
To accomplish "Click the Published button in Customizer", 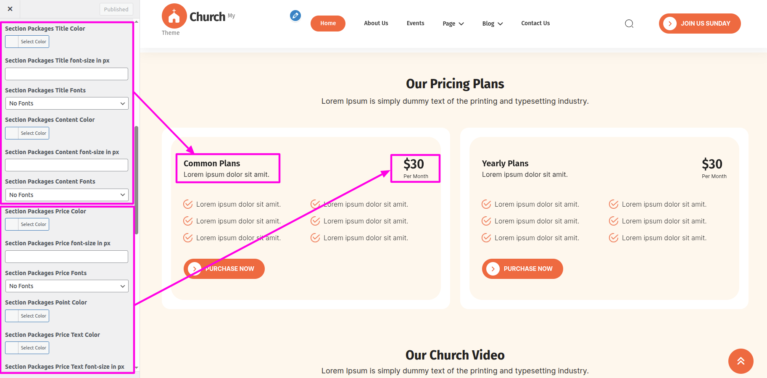I will 116,9.
